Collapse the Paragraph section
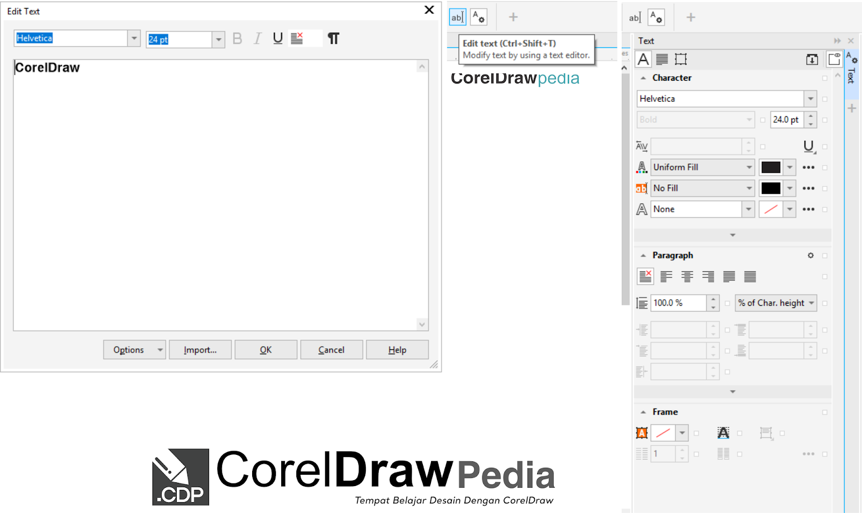This screenshot has height=513, width=862. click(x=643, y=256)
